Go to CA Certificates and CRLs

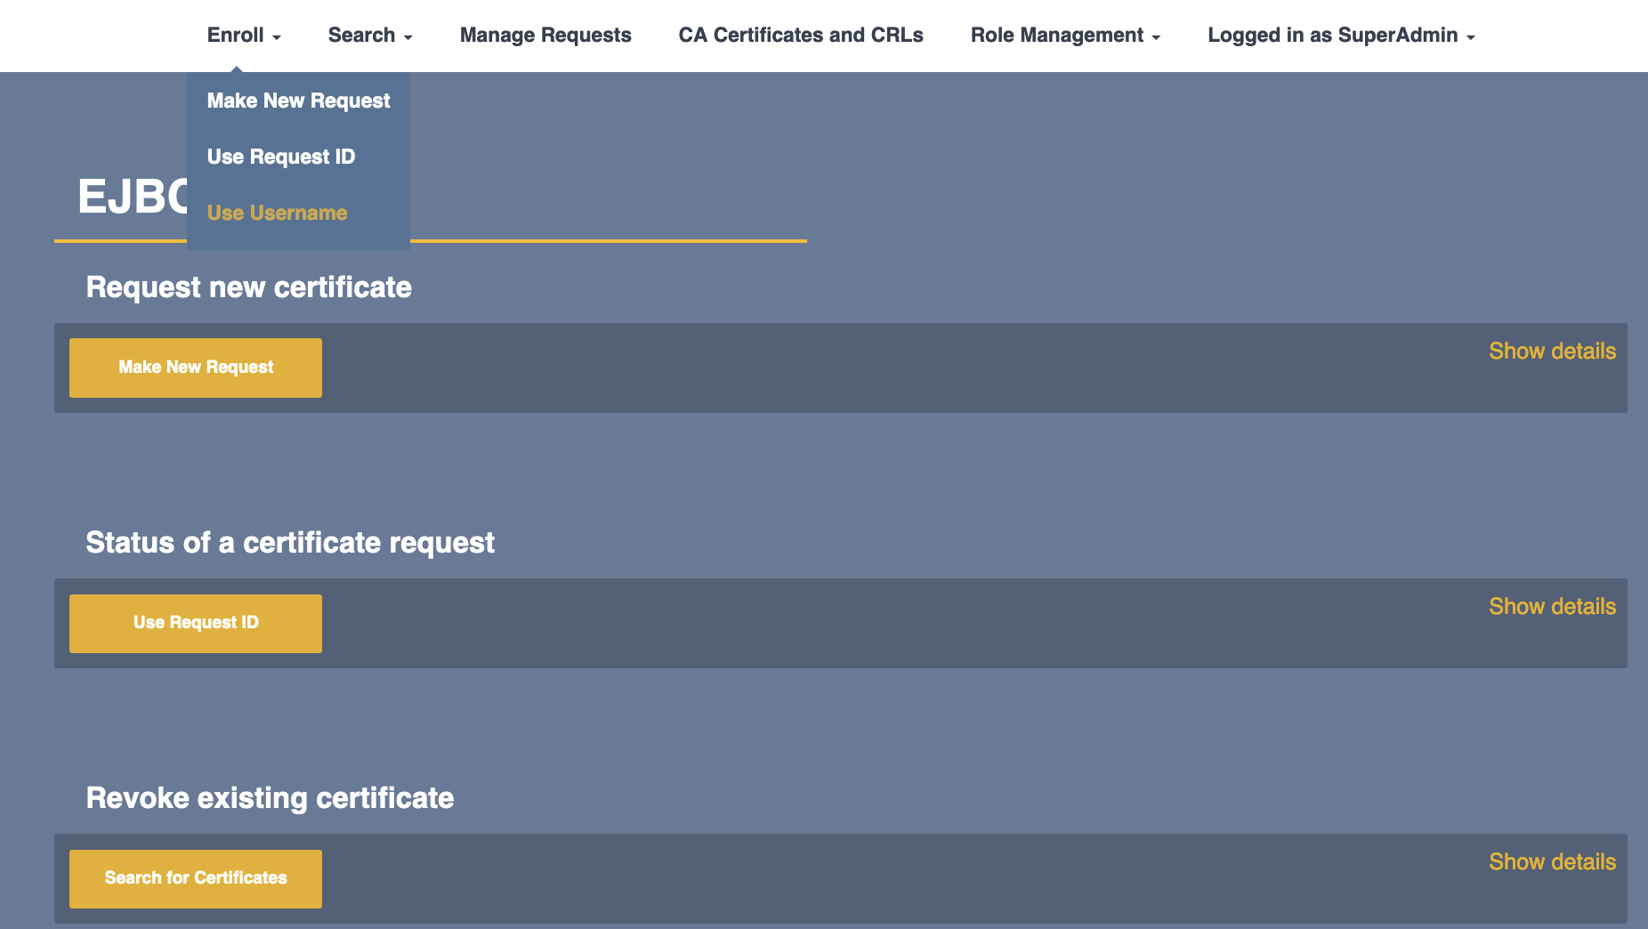800,36
